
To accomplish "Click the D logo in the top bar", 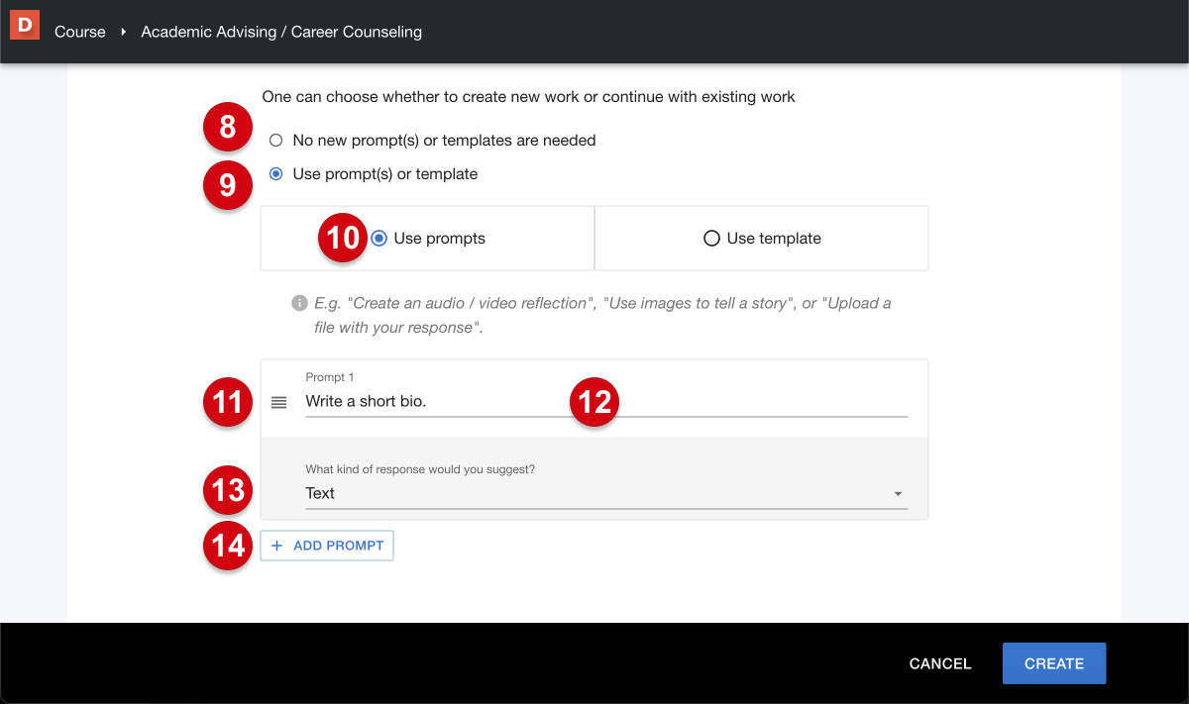I will click(x=23, y=24).
